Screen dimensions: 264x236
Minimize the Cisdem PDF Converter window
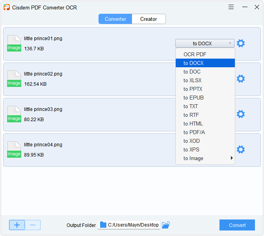pos(245,7)
